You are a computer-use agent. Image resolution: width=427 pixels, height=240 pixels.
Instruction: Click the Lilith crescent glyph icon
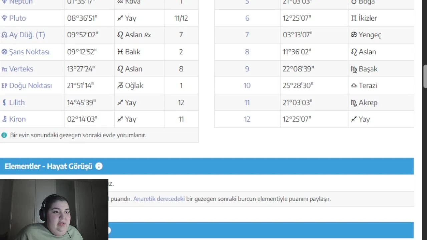(4, 102)
